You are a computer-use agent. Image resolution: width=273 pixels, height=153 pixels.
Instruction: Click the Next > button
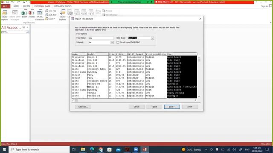[172, 107]
